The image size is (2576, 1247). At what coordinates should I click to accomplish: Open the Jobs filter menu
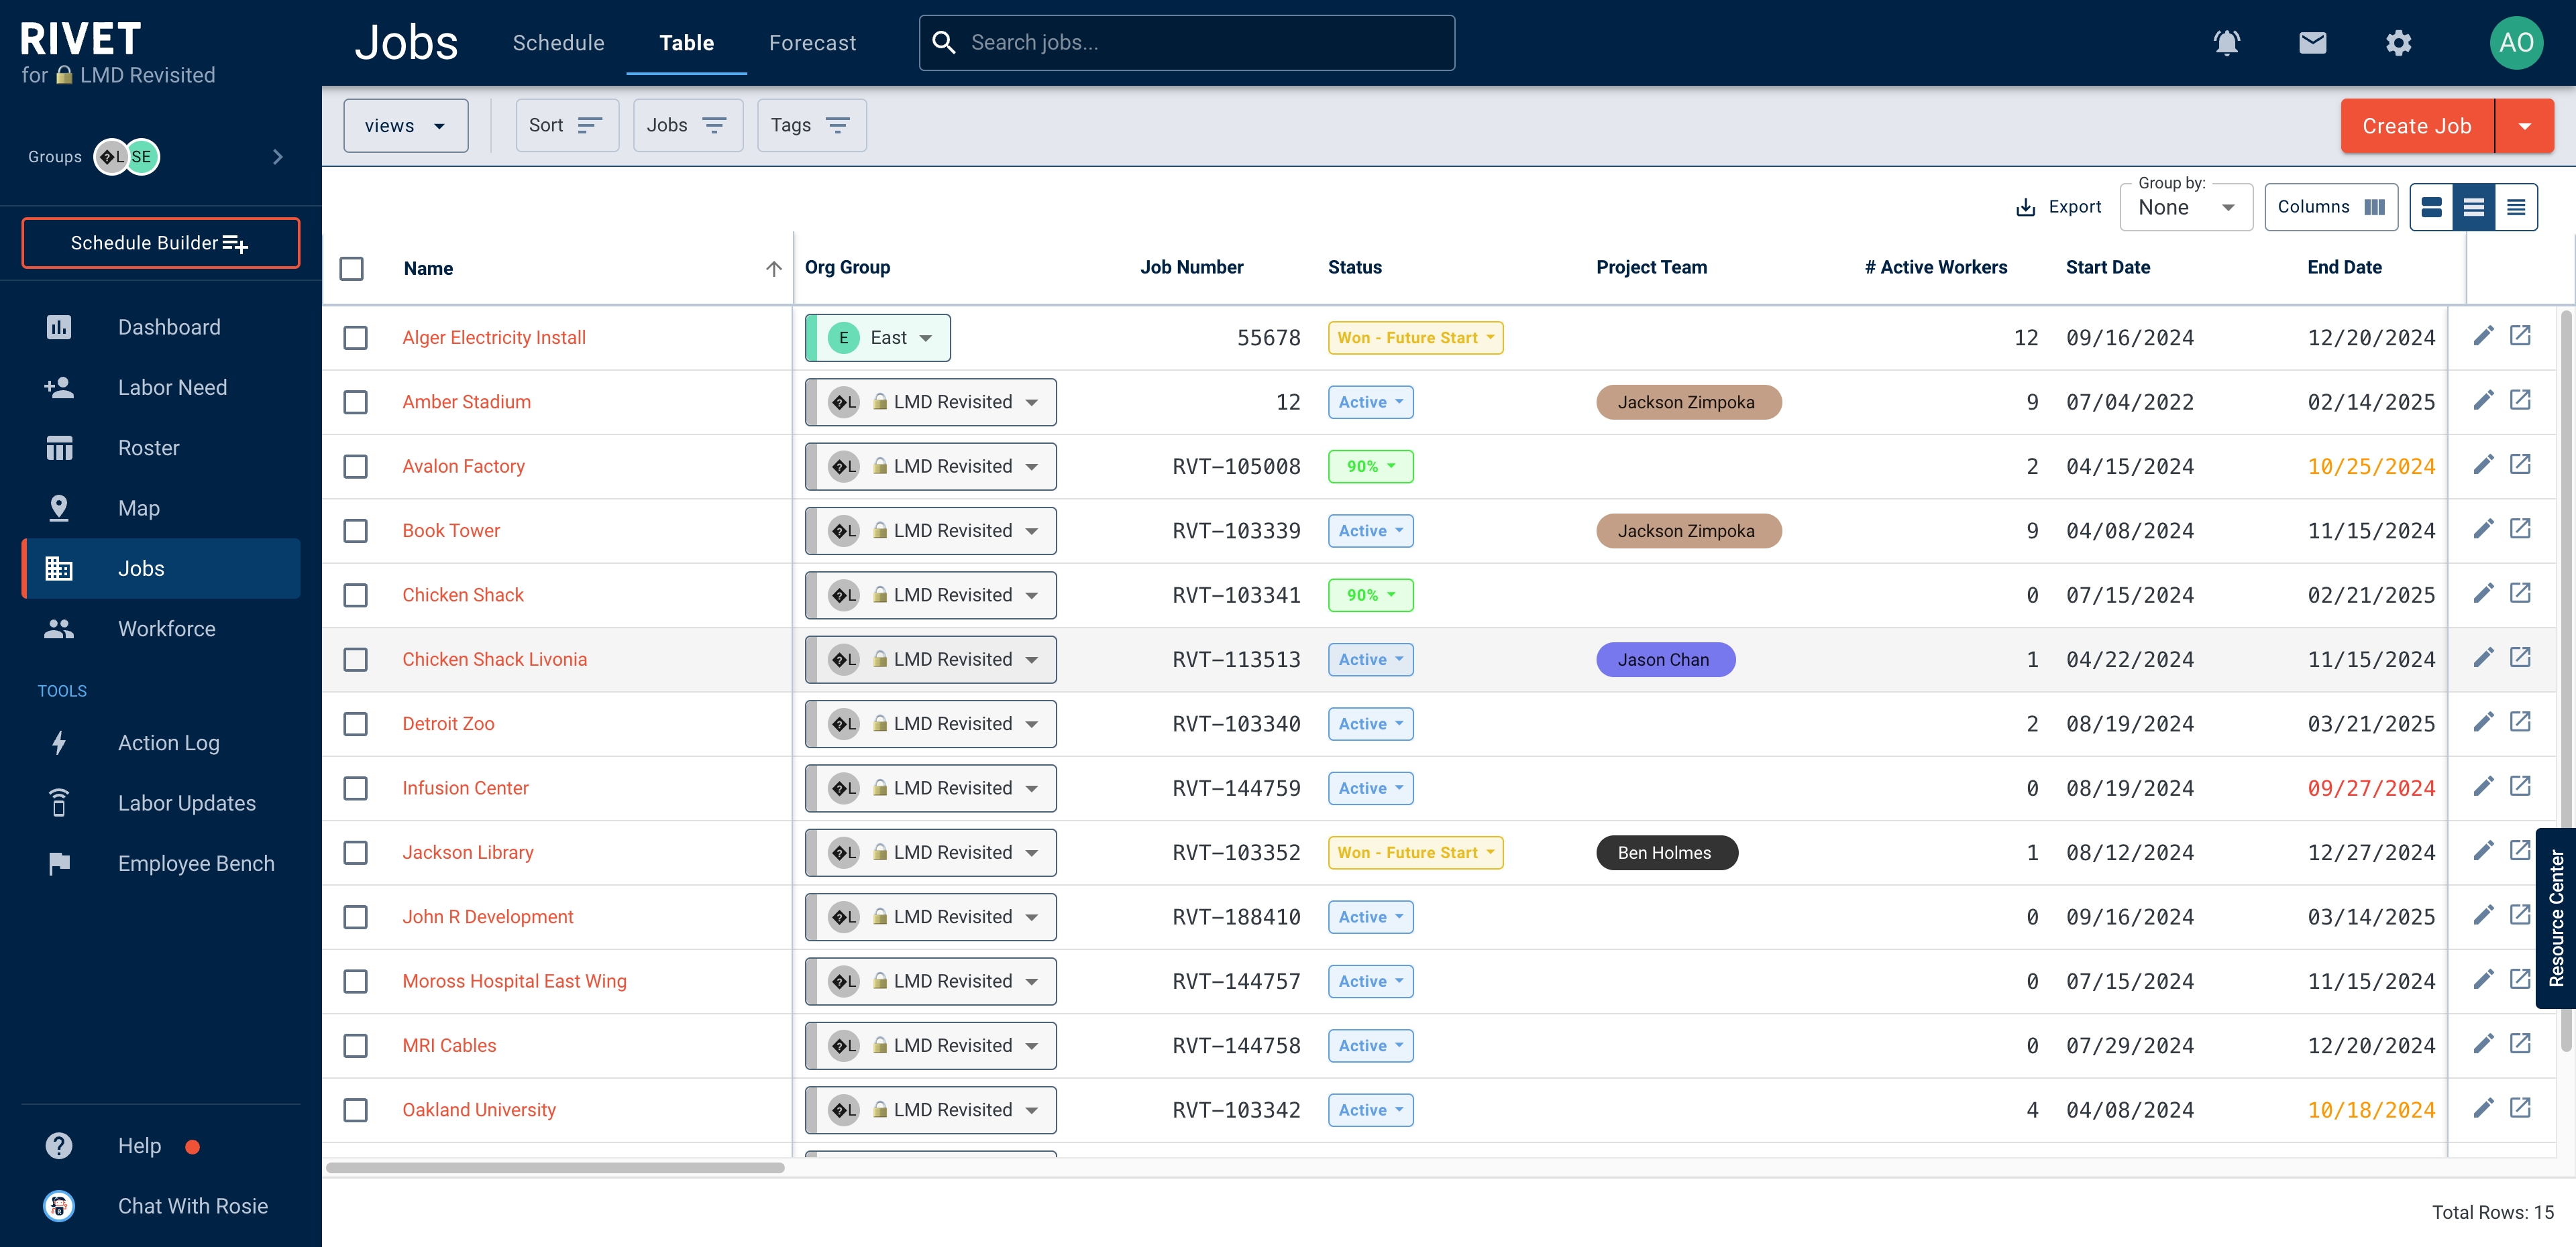[687, 126]
